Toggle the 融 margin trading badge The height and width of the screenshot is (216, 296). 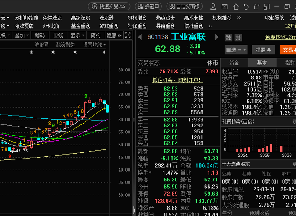pos(228,38)
